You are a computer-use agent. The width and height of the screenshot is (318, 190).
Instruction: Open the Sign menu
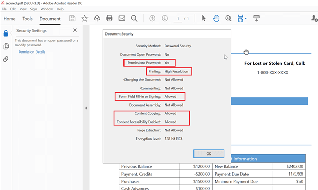pos(33,9)
